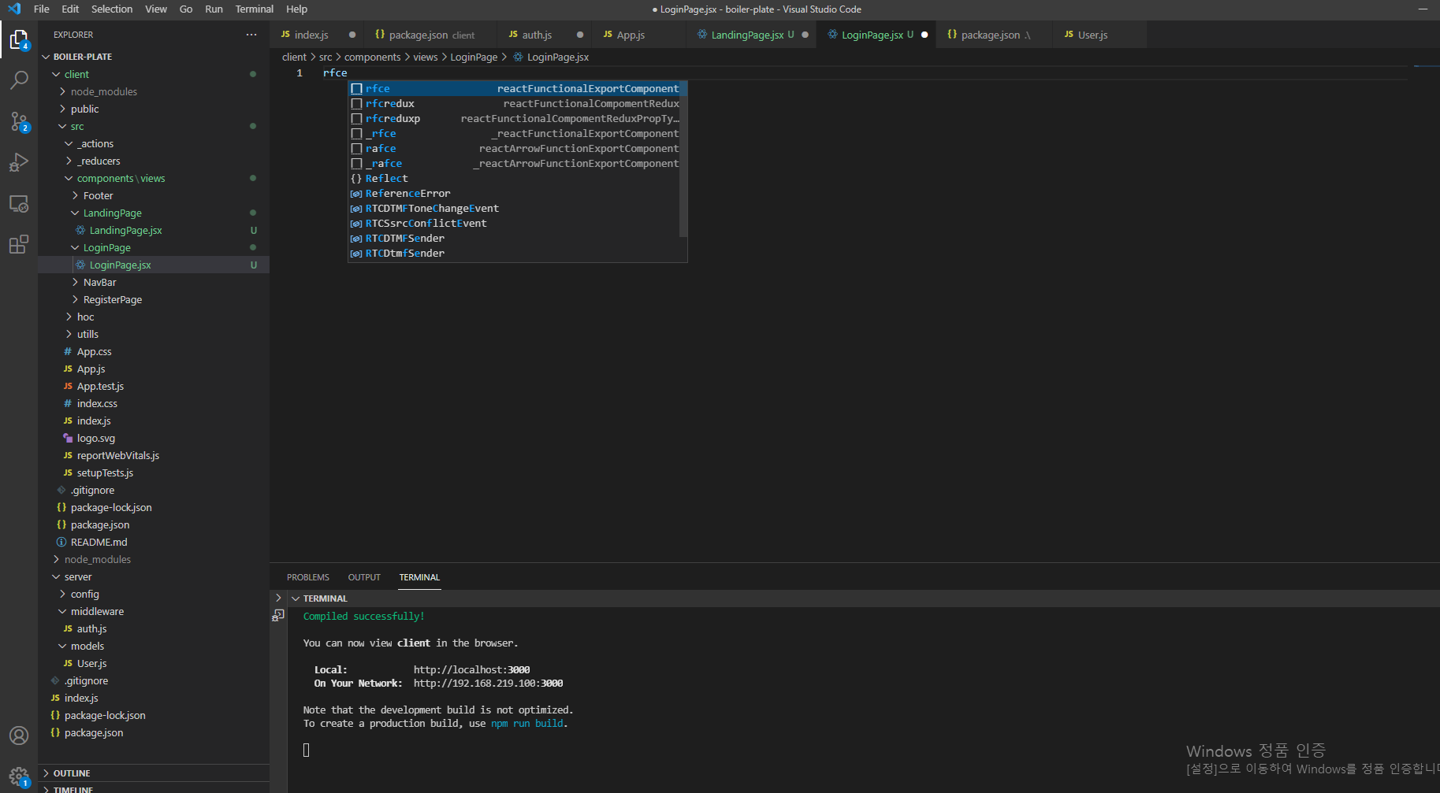The height and width of the screenshot is (793, 1440).
Task: Click in editor line 1 after rfce
Action: point(348,72)
